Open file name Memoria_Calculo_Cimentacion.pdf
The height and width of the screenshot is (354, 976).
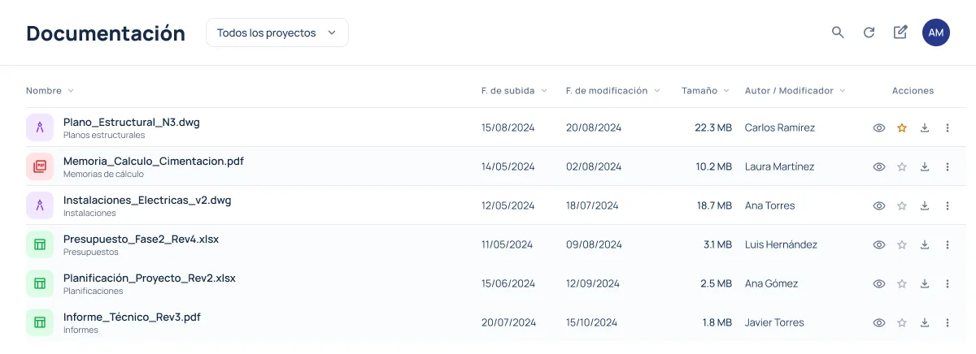coord(154,162)
